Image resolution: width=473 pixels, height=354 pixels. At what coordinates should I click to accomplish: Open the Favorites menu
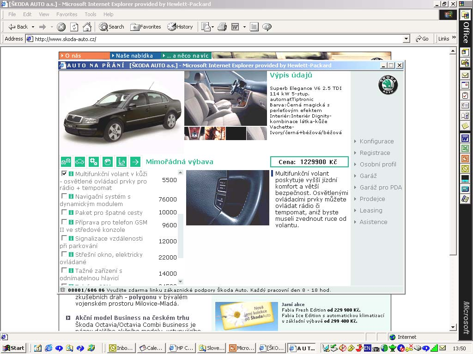(67, 14)
